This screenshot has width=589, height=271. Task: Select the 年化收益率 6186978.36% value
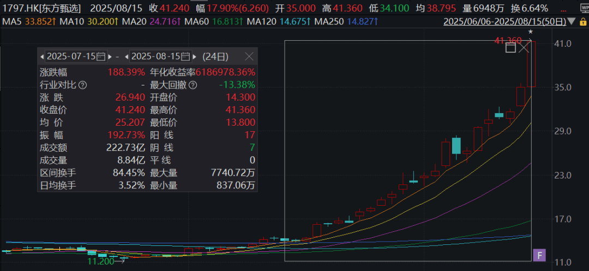[x=225, y=72]
